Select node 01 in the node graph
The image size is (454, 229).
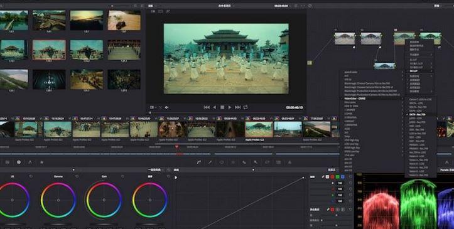coord(345,38)
